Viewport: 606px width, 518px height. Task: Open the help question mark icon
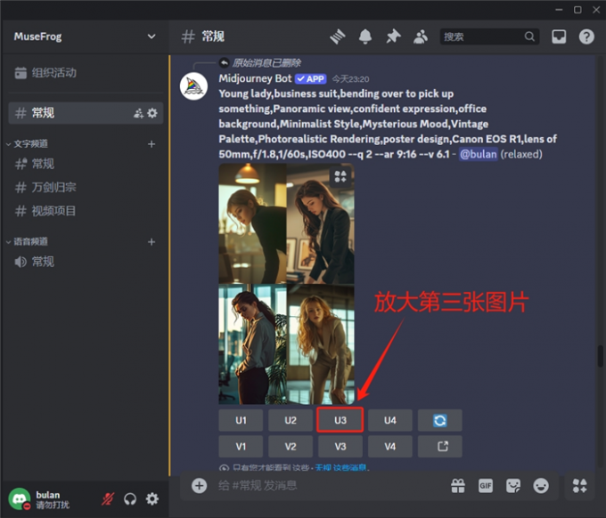point(586,36)
